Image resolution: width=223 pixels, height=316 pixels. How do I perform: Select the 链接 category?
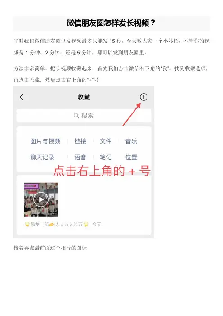pyautogui.click(x=80, y=141)
